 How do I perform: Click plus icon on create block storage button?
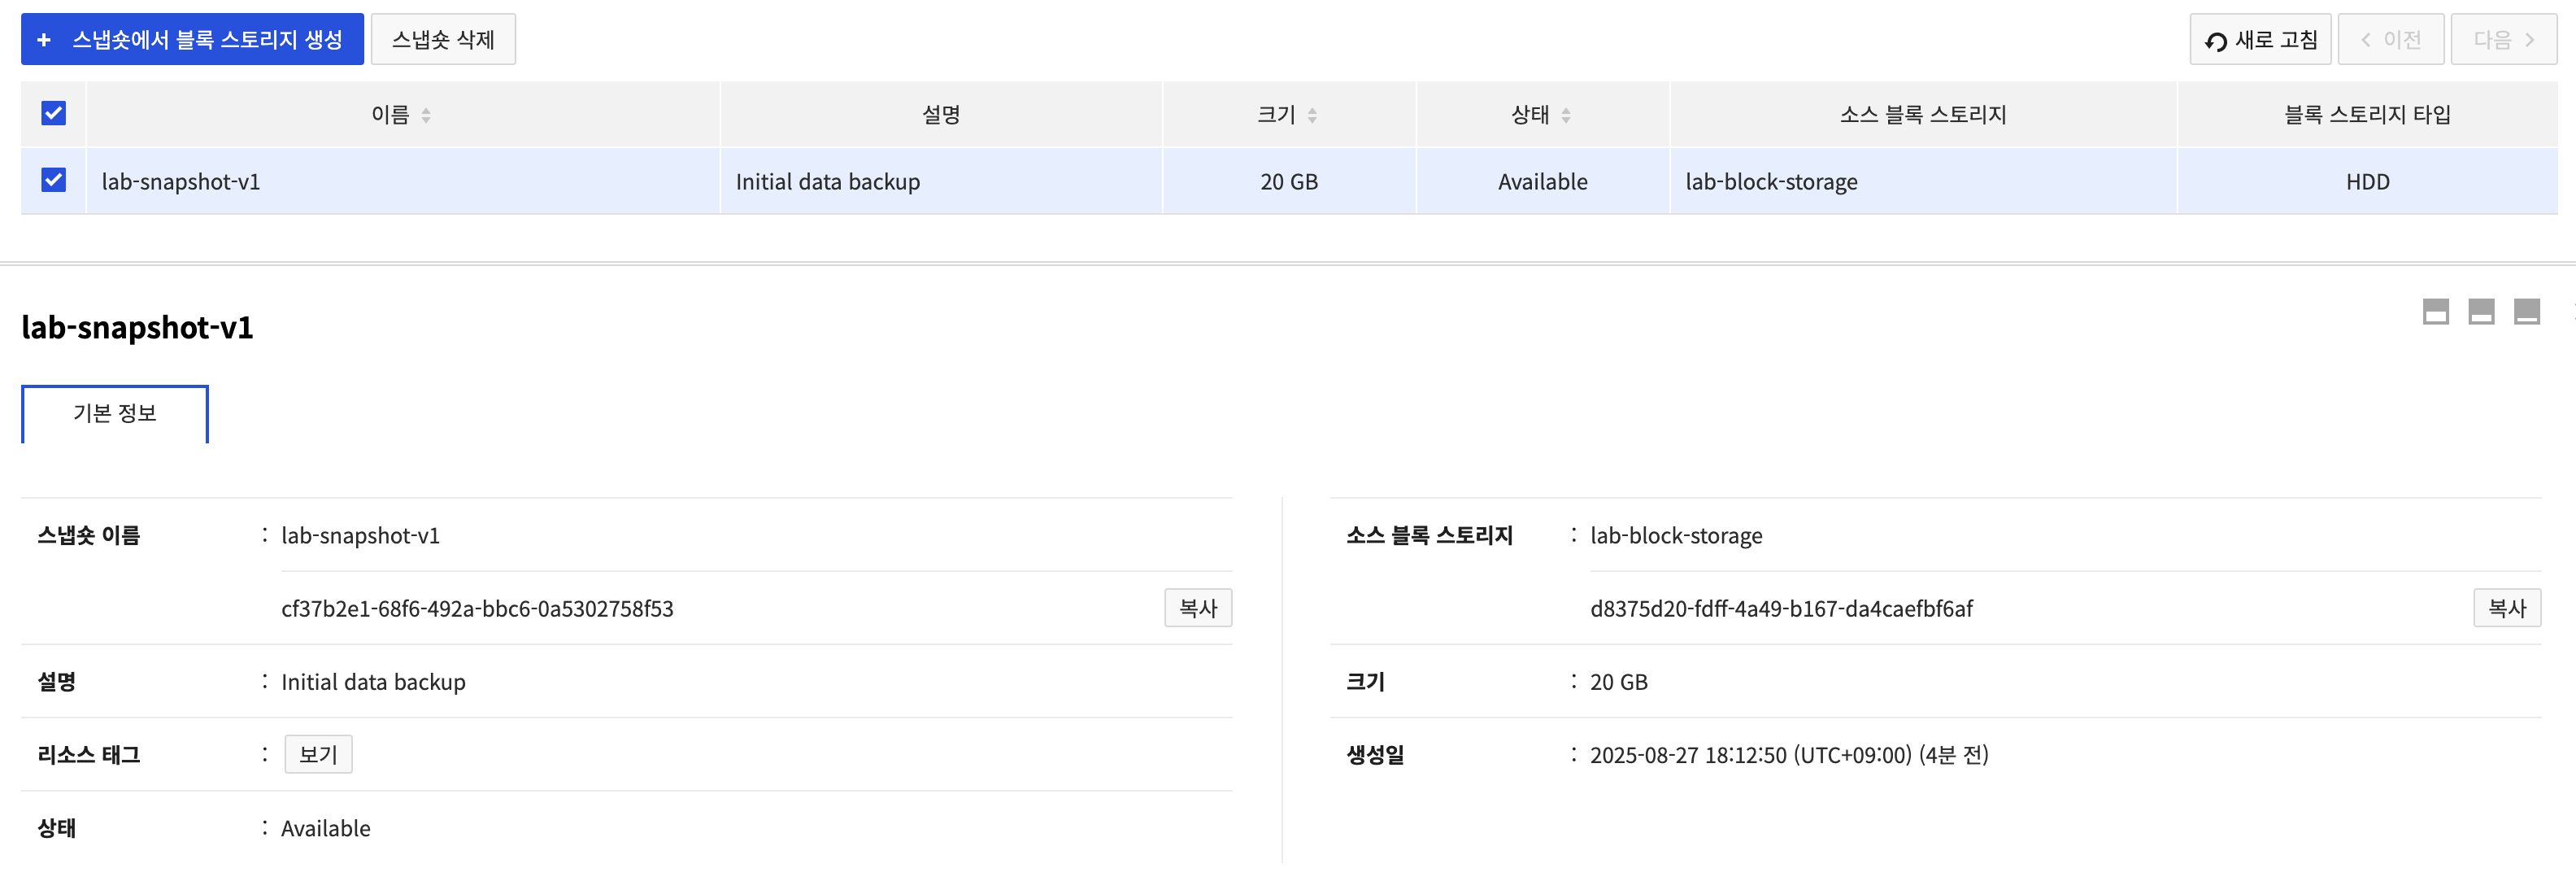coord(44,40)
